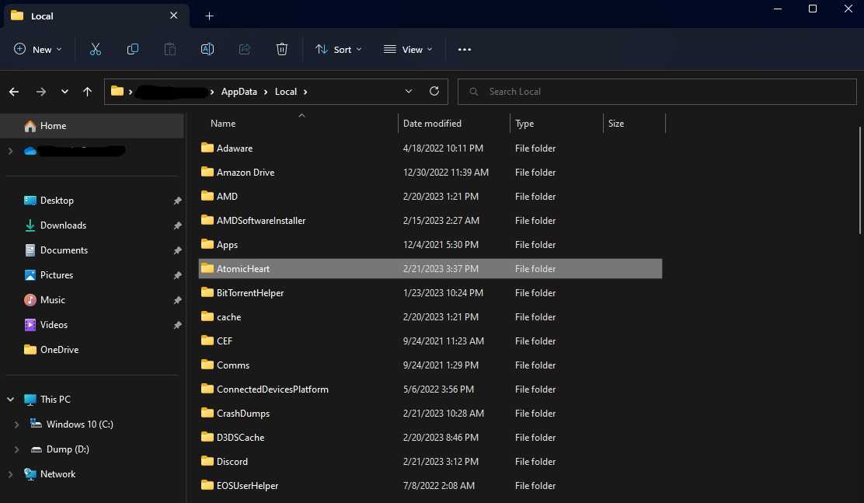Click the Cut scissors icon
The height and width of the screenshot is (503, 864).
[x=96, y=49]
